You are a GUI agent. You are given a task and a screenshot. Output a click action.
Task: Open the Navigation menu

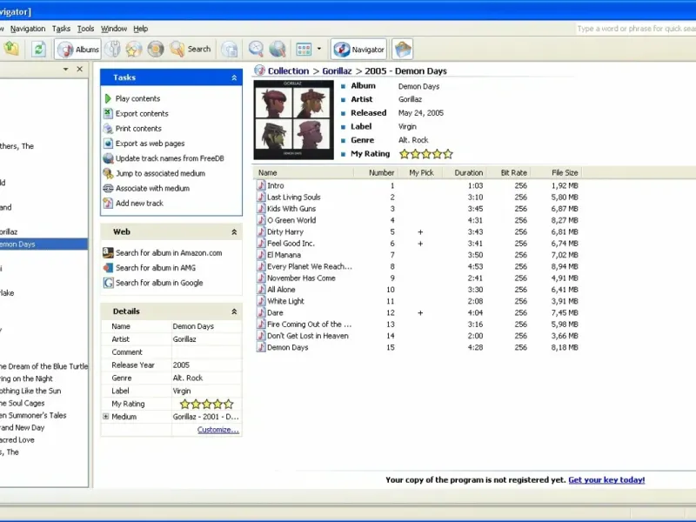click(28, 29)
